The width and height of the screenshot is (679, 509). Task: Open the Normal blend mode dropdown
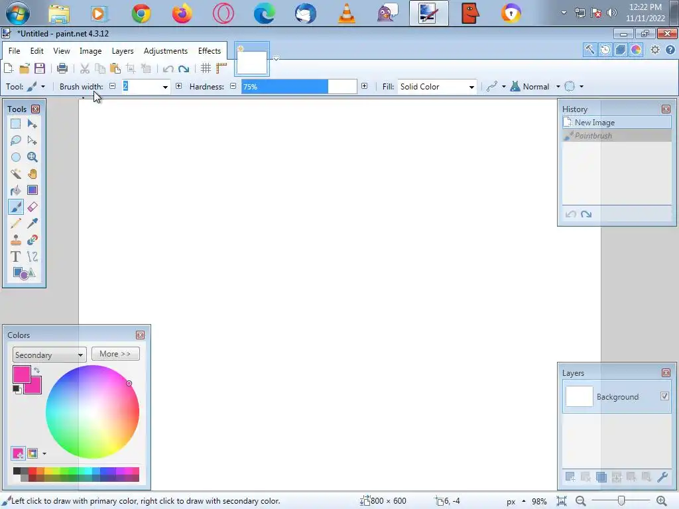(x=536, y=87)
